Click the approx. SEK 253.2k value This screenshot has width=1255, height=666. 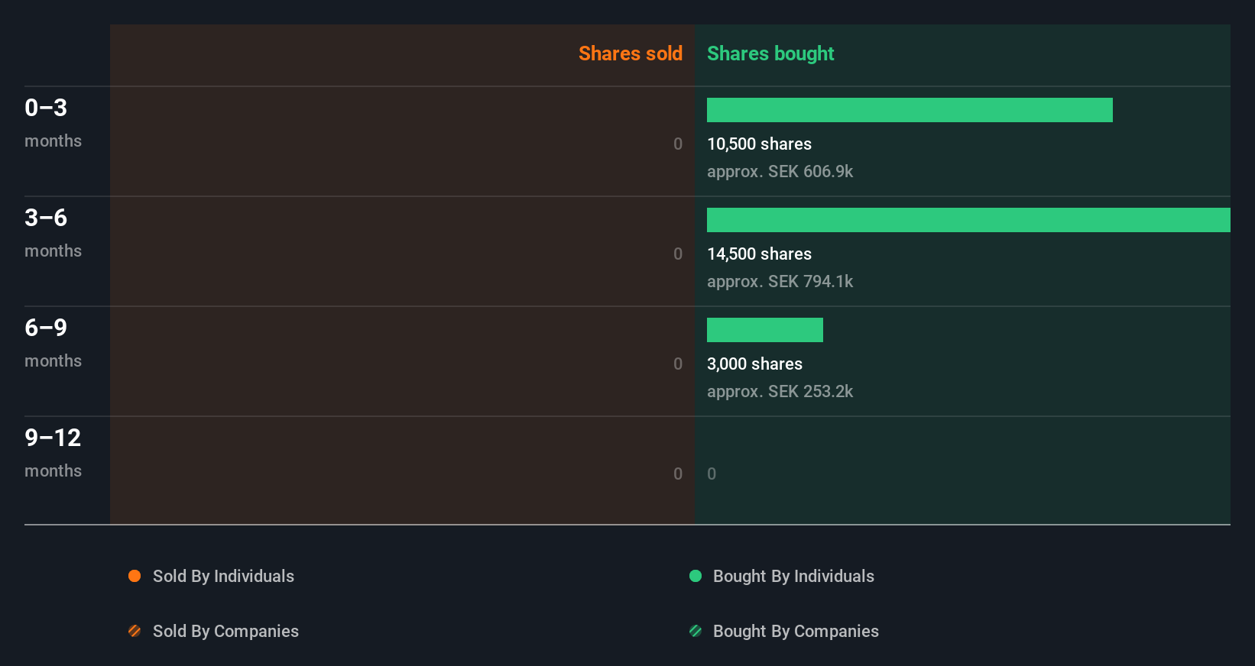pyautogui.click(x=780, y=391)
